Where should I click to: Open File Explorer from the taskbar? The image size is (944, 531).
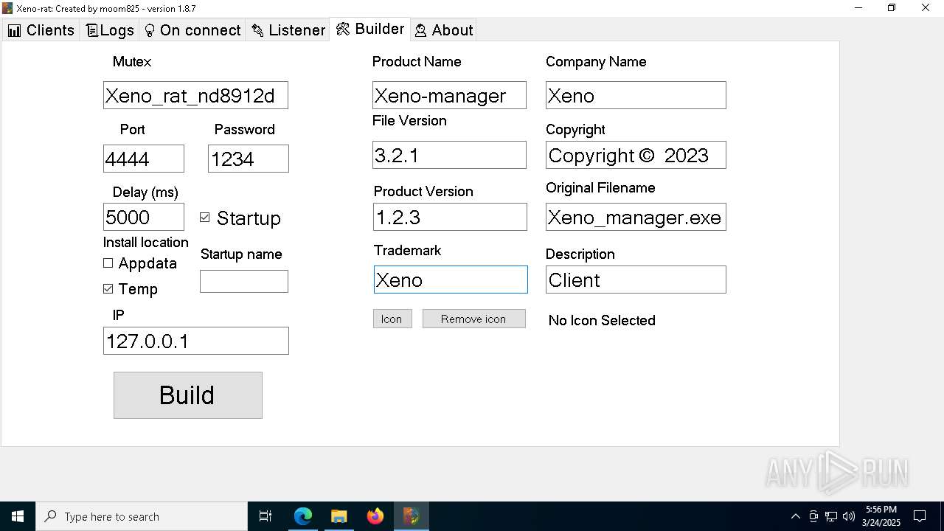(339, 516)
